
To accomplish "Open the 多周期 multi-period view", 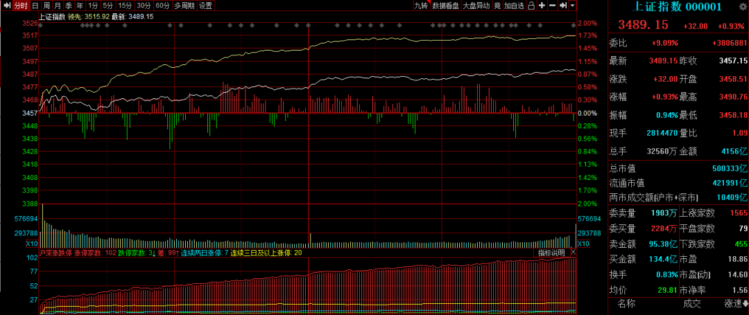I will (184, 6).
